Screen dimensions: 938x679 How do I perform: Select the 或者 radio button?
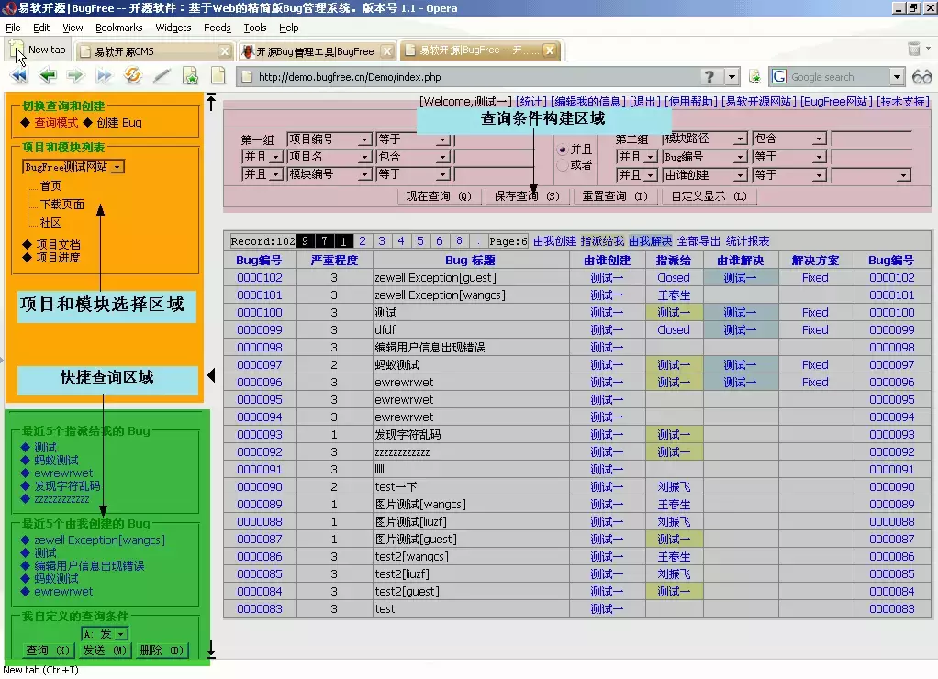(563, 164)
